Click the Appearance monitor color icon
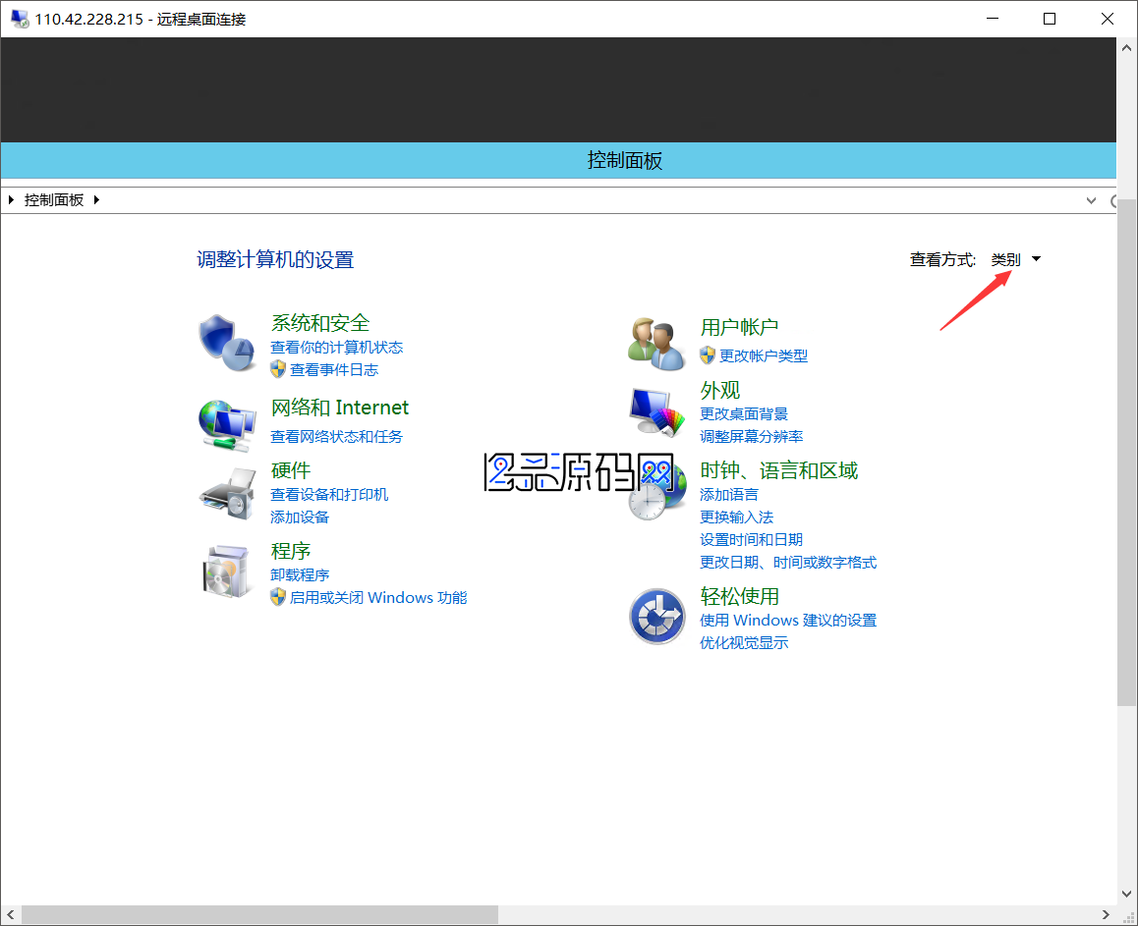The width and height of the screenshot is (1138, 926). click(x=656, y=411)
